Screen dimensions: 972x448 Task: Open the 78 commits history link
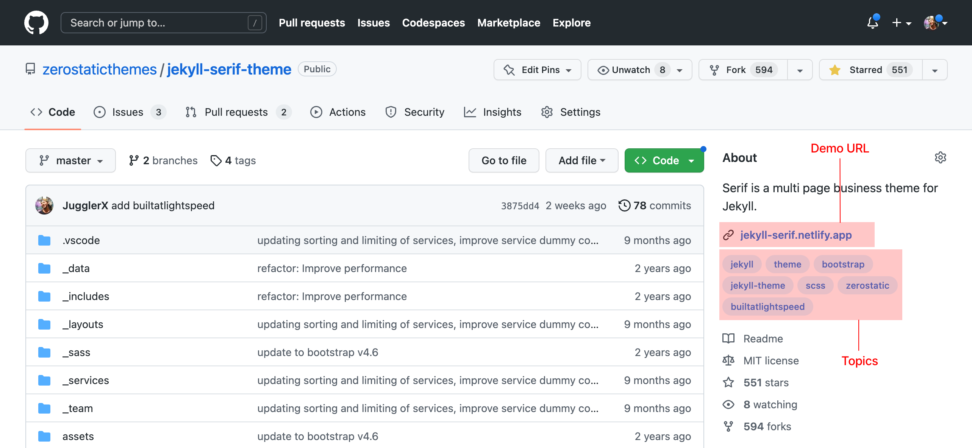tap(655, 205)
